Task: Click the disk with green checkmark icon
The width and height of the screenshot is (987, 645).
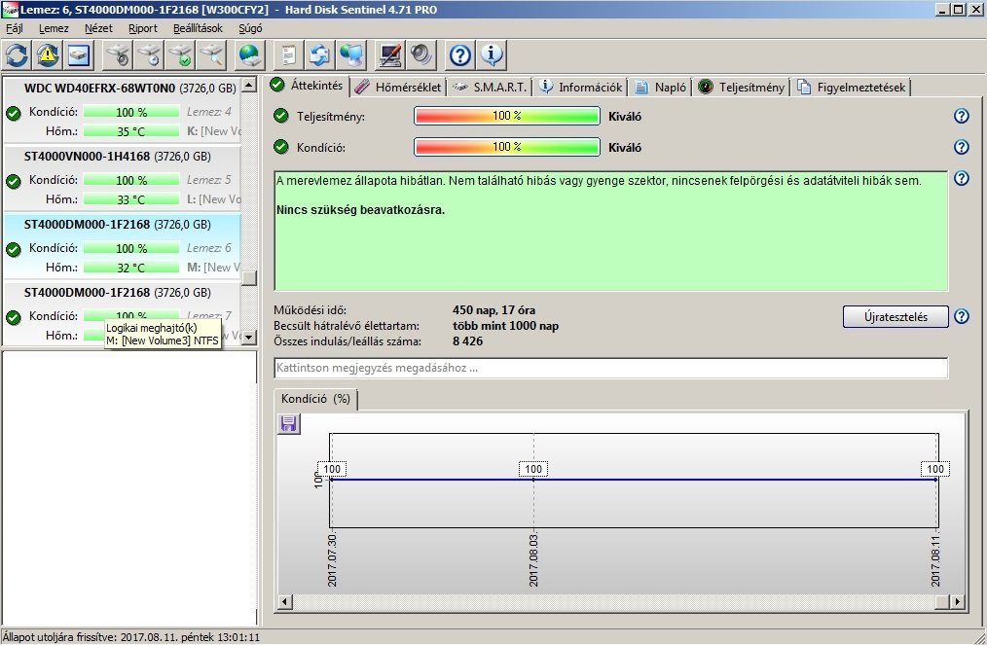Action: 181,55
